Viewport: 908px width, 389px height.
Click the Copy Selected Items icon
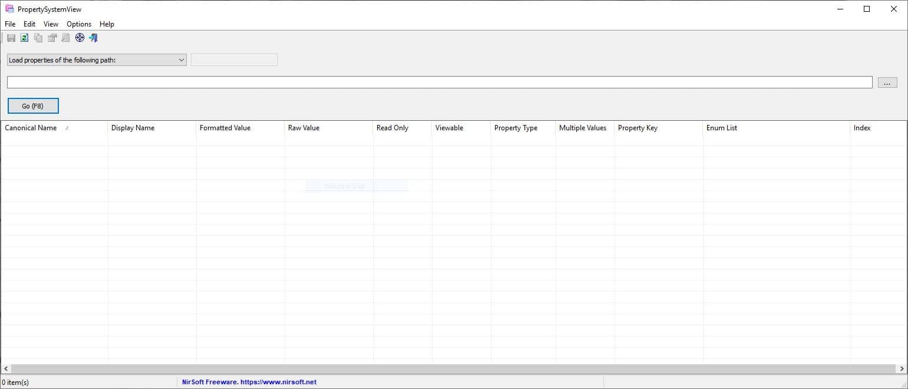pyautogui.click(x=38, y=37)
